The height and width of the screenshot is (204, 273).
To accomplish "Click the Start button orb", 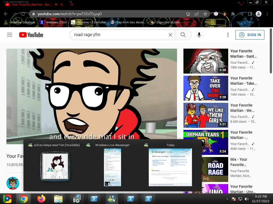I will pyautogui.click(x=7, y=199).
